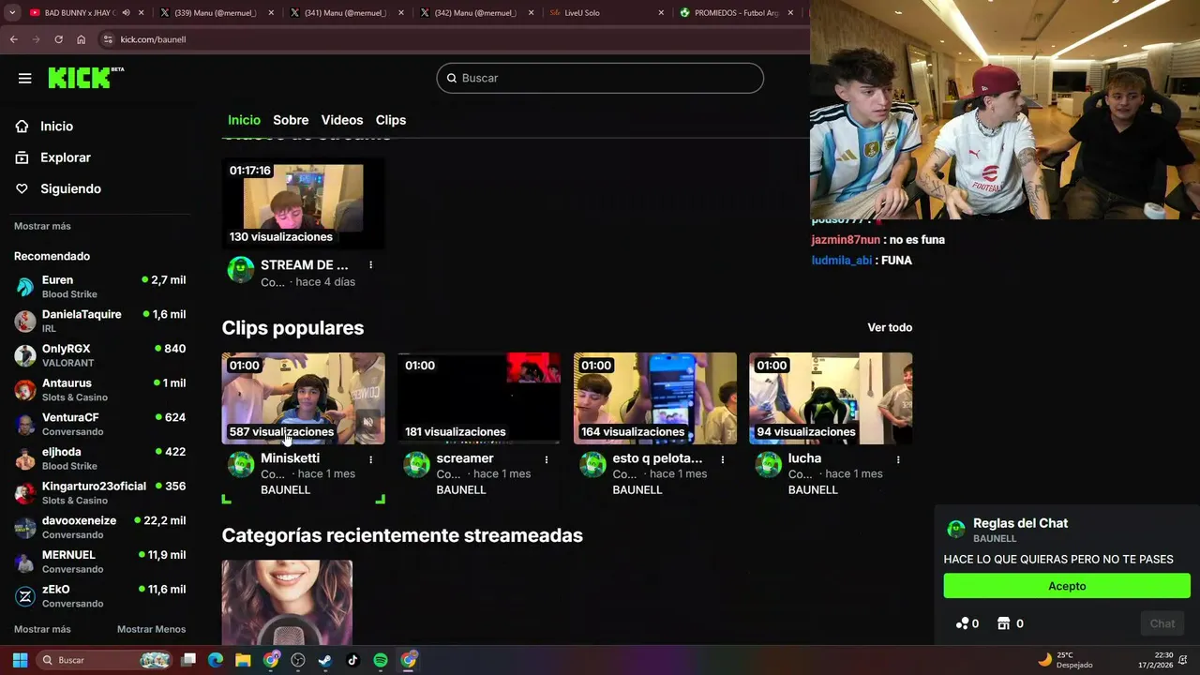Open options menu for STREAM DE video
1200x675 pixels.
370,265
